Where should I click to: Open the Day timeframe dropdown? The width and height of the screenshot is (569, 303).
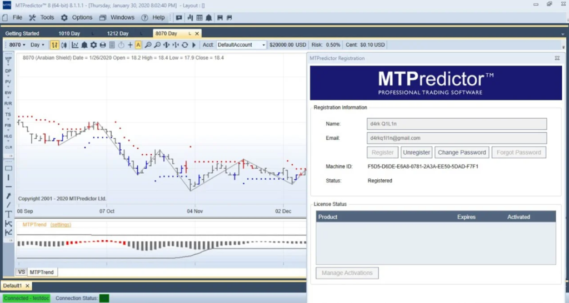(x=37, y=45)
